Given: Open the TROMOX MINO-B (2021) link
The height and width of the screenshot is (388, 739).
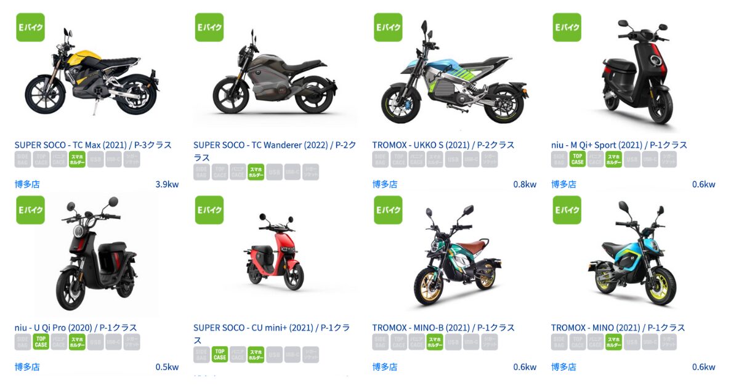Looking at the screenshot, I should click(x=443, y=328).
